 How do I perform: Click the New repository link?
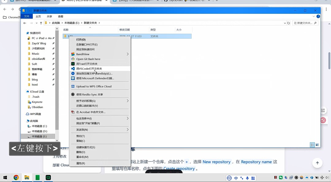coord(216,162)
